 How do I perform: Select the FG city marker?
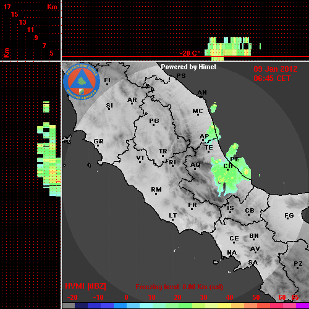[289, 216]
